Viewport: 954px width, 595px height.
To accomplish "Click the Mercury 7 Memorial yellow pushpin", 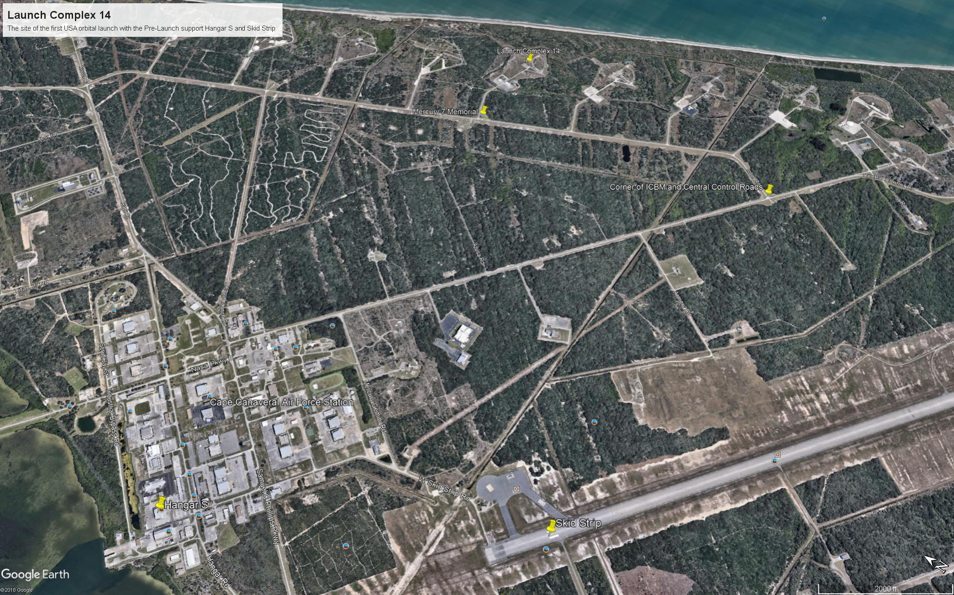I will (x=484, y=110).
